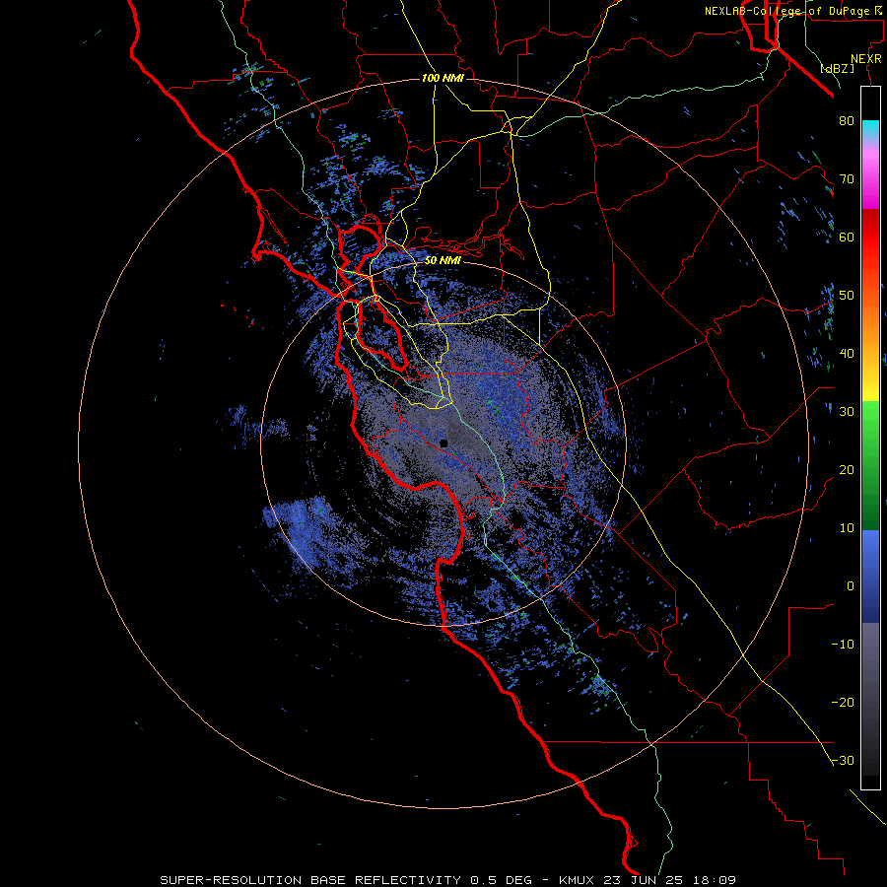Click the 0 value on the dBZ scale
This screenshot has height=887, width=887.
[x=851, y=586]
